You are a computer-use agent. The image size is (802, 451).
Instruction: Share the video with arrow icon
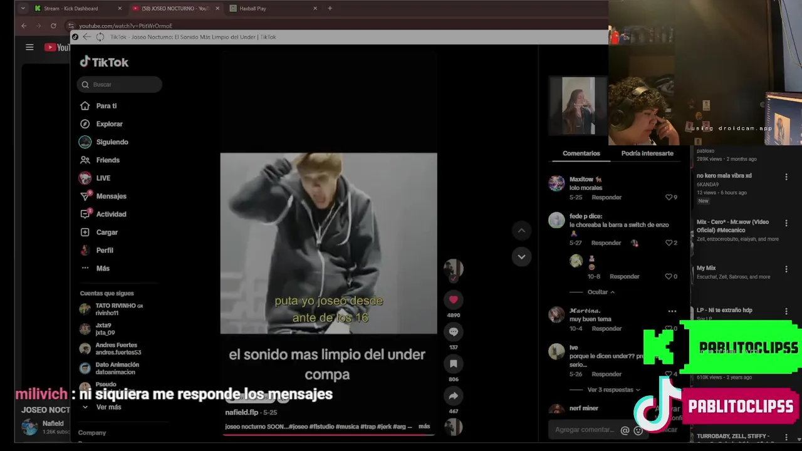point(454,395)
